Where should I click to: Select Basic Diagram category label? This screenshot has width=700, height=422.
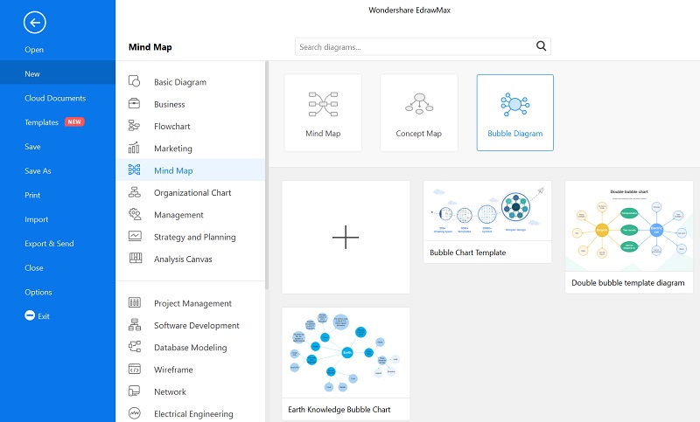(180, 82)
